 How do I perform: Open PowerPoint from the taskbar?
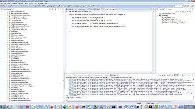click(175, 107)
